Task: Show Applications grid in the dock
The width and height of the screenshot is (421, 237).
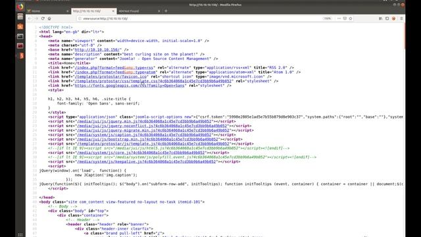Action: coord(20,234)
